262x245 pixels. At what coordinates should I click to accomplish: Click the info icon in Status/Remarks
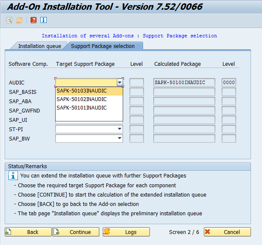(x=13, y=175)
